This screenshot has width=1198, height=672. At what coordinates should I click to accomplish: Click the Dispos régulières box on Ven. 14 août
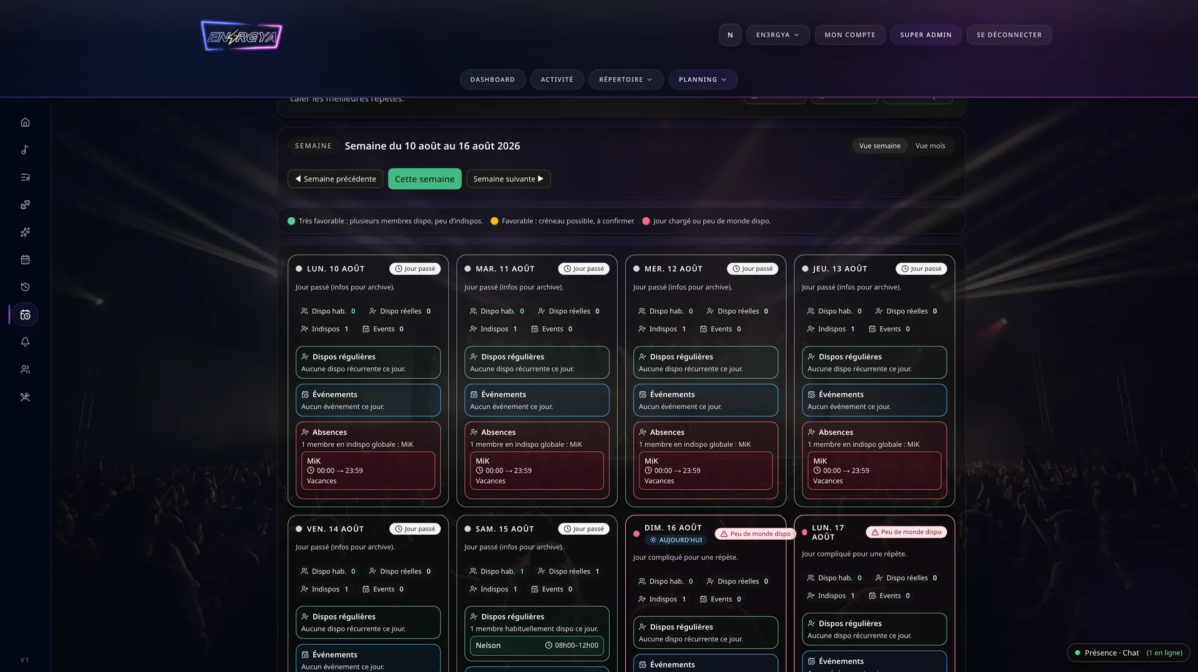(368, 622)
